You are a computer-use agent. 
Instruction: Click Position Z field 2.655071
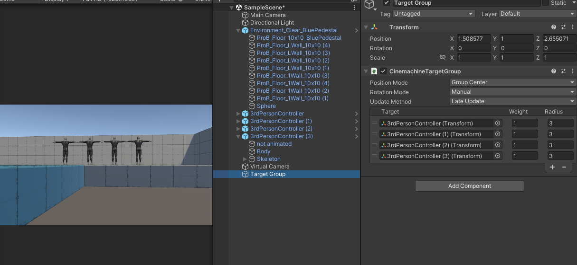pyautogui.click(x=559, y=39)
